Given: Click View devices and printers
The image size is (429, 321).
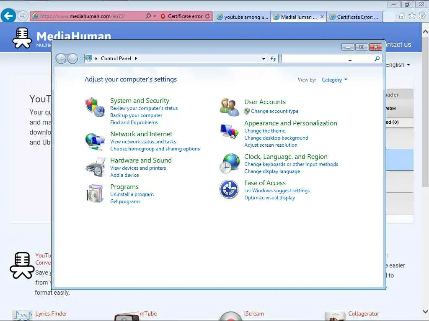Looking at the screenshot, I should pos(138,168).
